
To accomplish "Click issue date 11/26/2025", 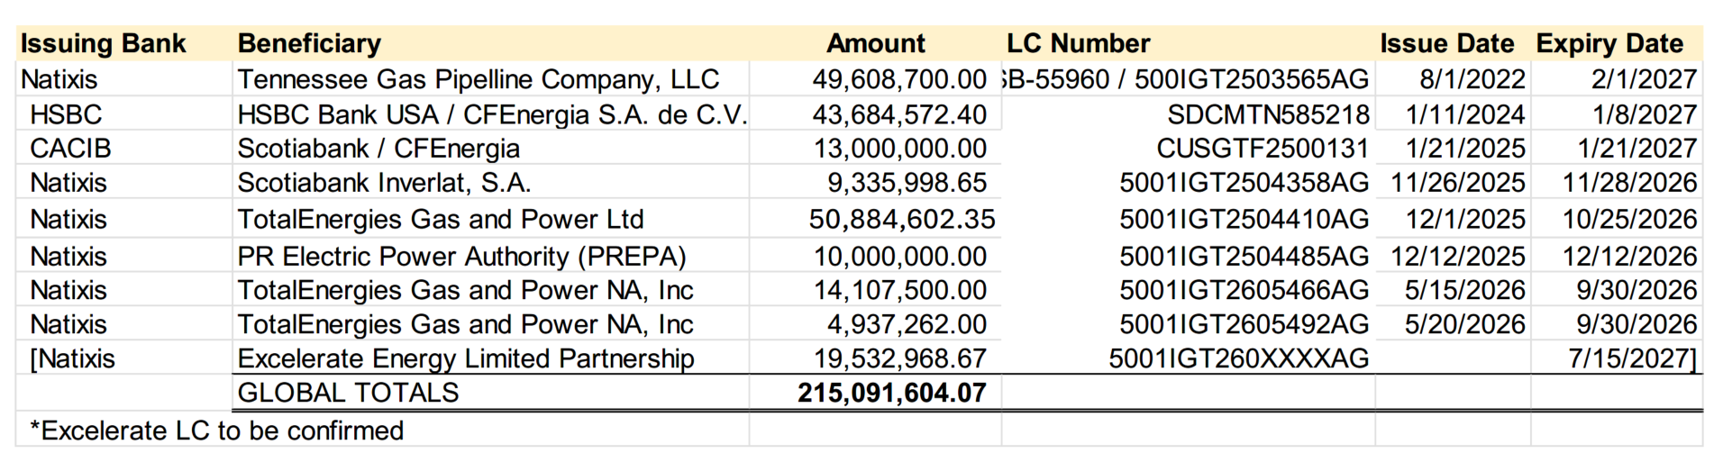I will (1458, 183).
